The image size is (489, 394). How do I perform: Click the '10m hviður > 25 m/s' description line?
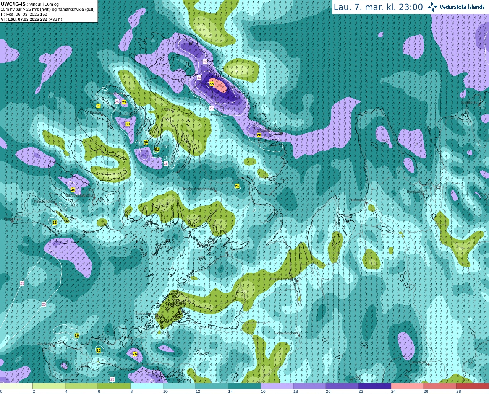click(48, 9)
